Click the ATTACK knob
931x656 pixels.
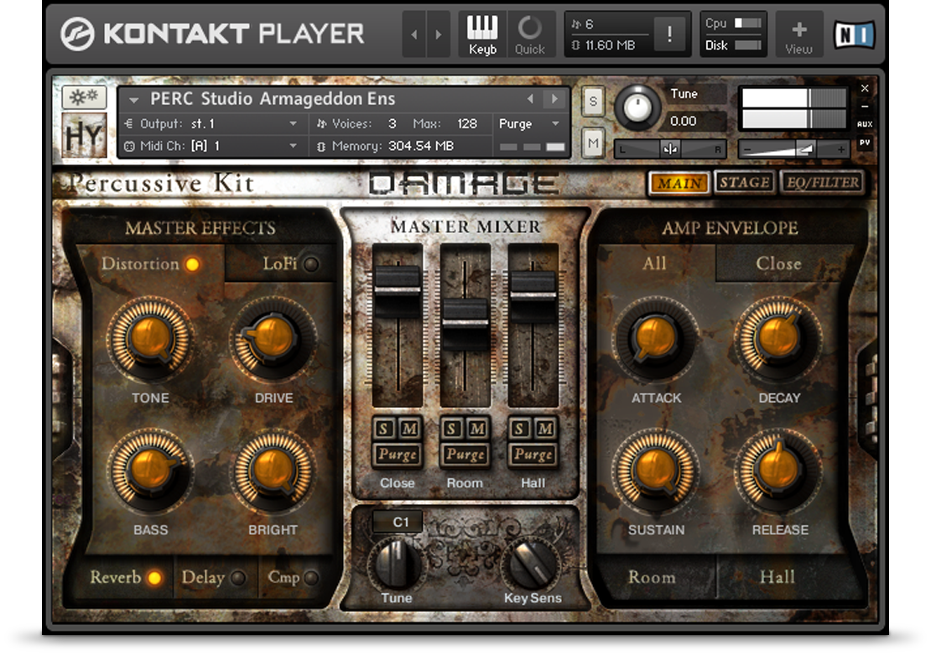click(x=656, y=339)
